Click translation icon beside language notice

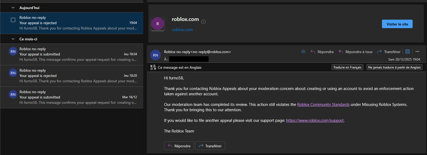(x=153, y=67)
